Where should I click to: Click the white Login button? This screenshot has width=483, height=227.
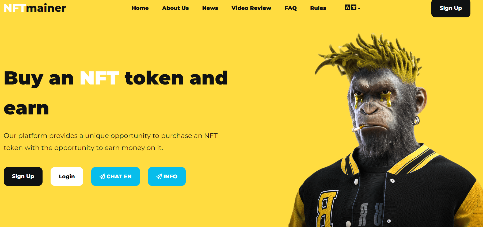[67, 176]
